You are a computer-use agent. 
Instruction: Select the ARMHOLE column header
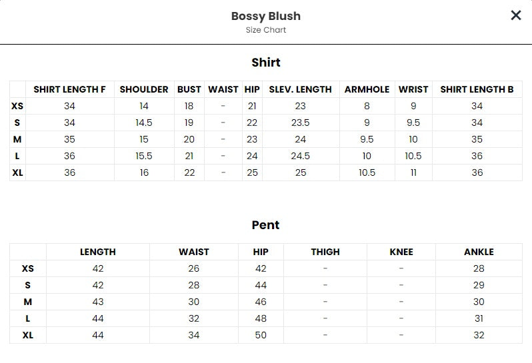367,89
